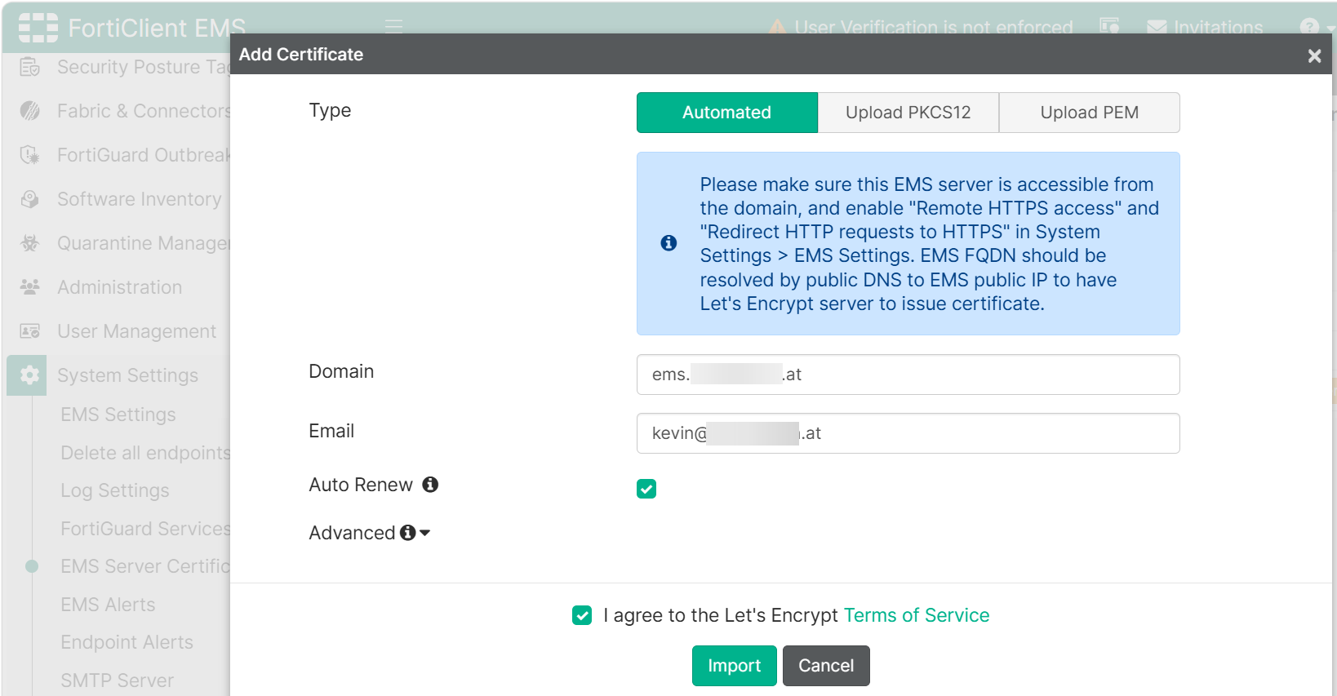Toggle the Auto Renew checkbox
Image resolution: width=1337 pixels, height=696 pixels.
646,489
